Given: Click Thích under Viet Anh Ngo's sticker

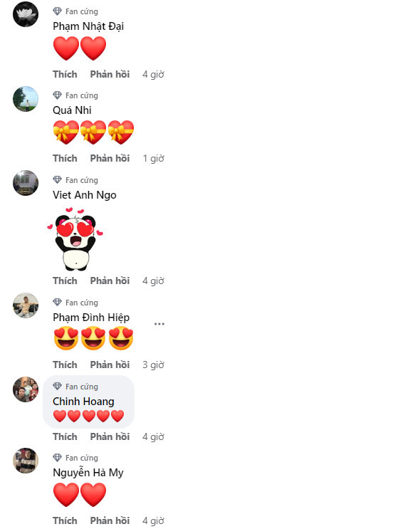Looking at the screenshot, I should point(65,281).
